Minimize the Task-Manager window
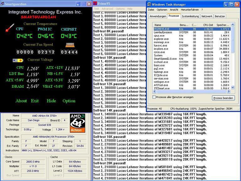 coord(226,4)
